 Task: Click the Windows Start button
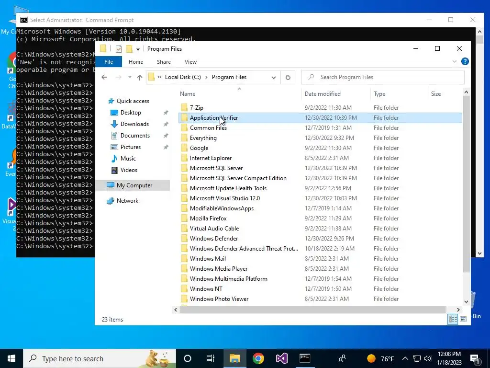(x=11, y=358)
